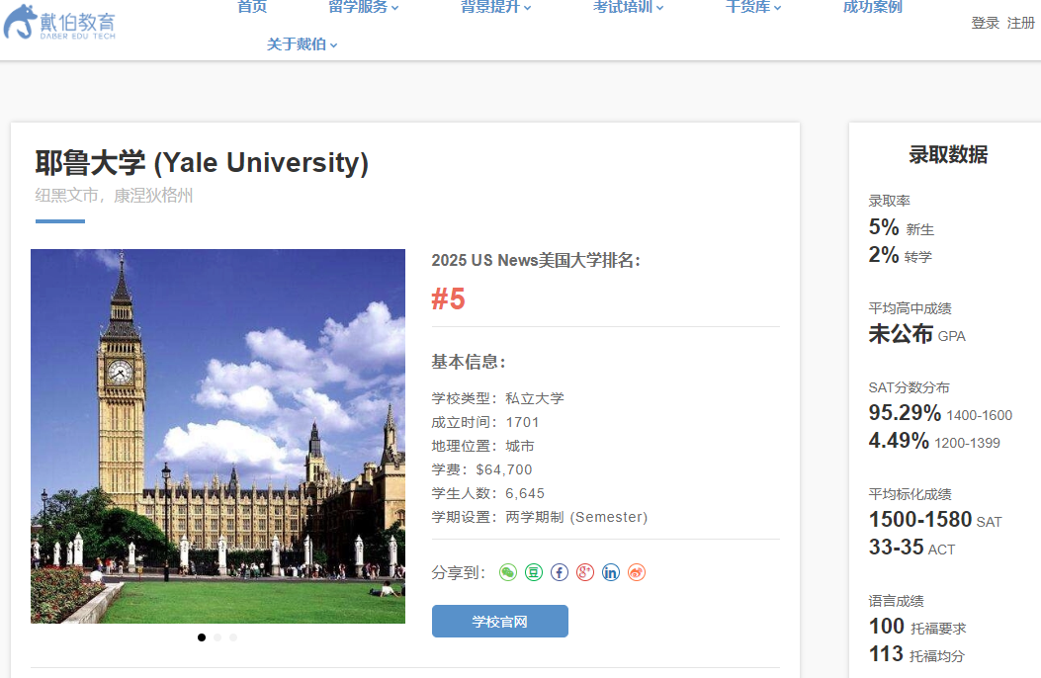This screenshot has width=1041, height=678.
Task: Click the Google+ share icon
Action: click(x=584, y=572)
